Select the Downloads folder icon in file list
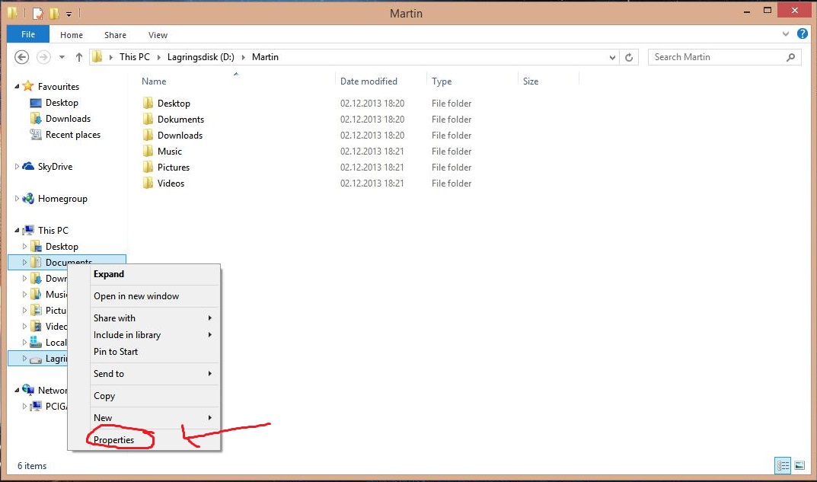The image size is (817, 482). 148,135
